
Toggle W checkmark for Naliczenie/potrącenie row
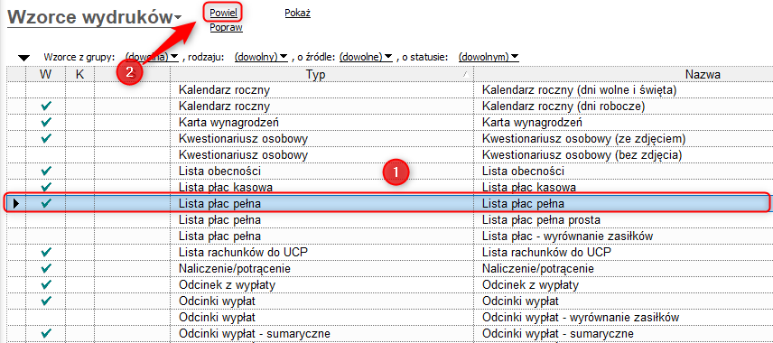click(46, 269)
